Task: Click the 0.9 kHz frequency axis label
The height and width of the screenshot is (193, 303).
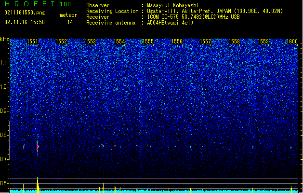Action: pyautogui.click(x=4, y=111)
